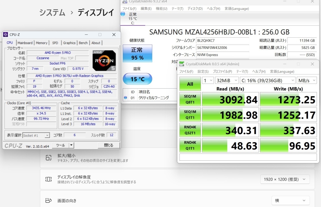Select the SPD tab in CPU-Z
The image size is (321, 207).
point(55,43)
